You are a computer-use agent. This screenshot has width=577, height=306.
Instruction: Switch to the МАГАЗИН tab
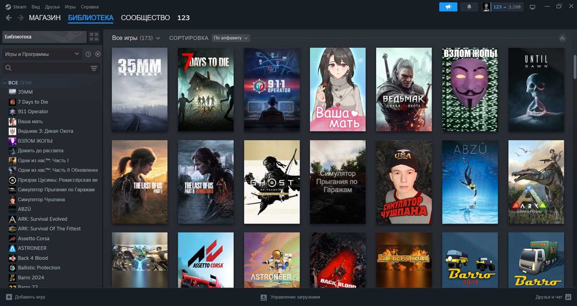click(45, 18)
